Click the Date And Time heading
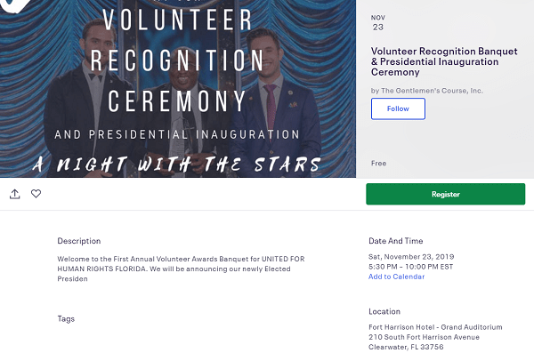The image size is (534, 353). 396,241
